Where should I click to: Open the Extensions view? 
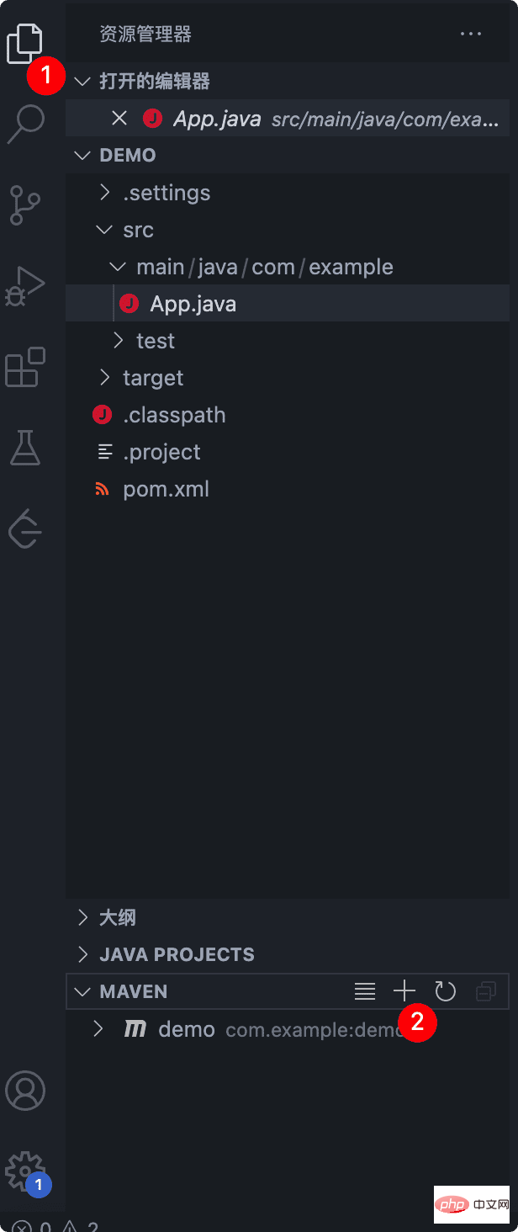coord(25,367)
